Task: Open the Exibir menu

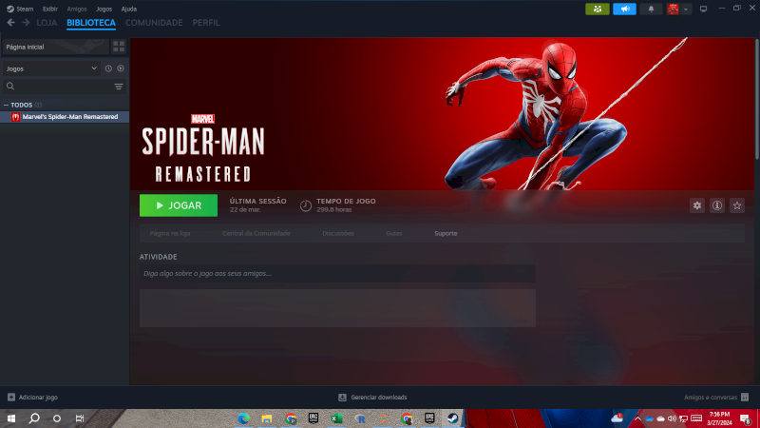Action: click(50, 9)
